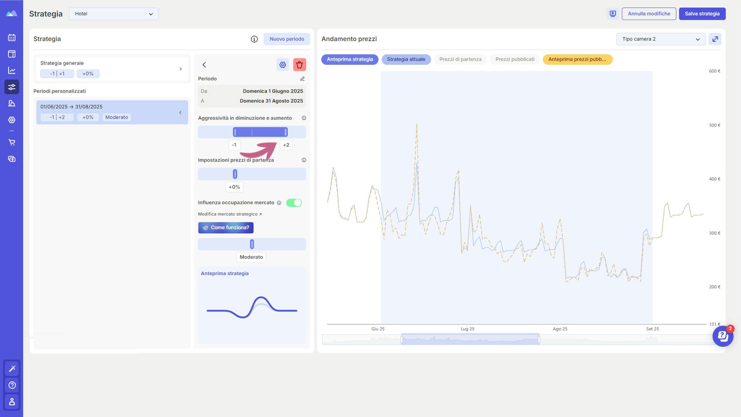Click the -1 value under aggressiveness slider

click(x=234, y=145)
